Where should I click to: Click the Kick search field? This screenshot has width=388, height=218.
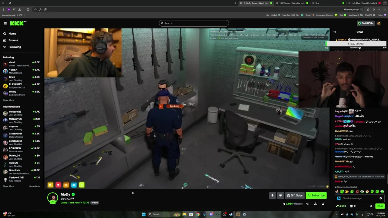coord(194,23)
